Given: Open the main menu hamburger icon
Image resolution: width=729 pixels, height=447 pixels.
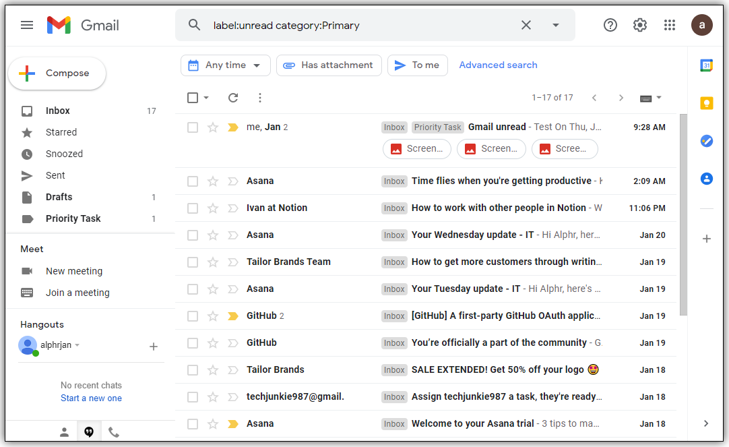Looking at the screenshot, I should pyautogui.click(x=27, y=25).
